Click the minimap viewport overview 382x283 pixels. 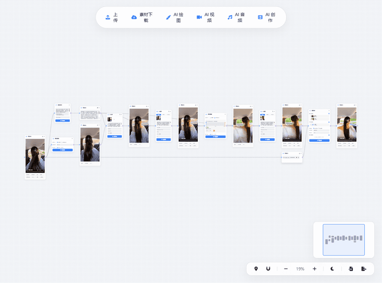coord(343,239)
